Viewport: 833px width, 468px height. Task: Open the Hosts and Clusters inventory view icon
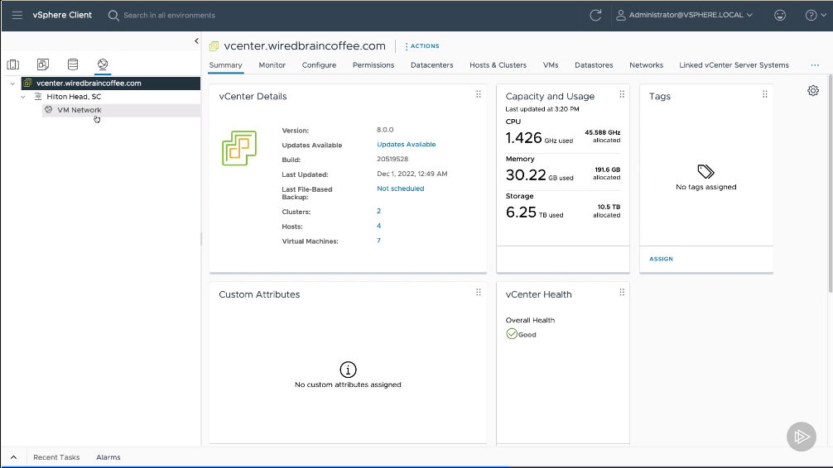point(13,64)
